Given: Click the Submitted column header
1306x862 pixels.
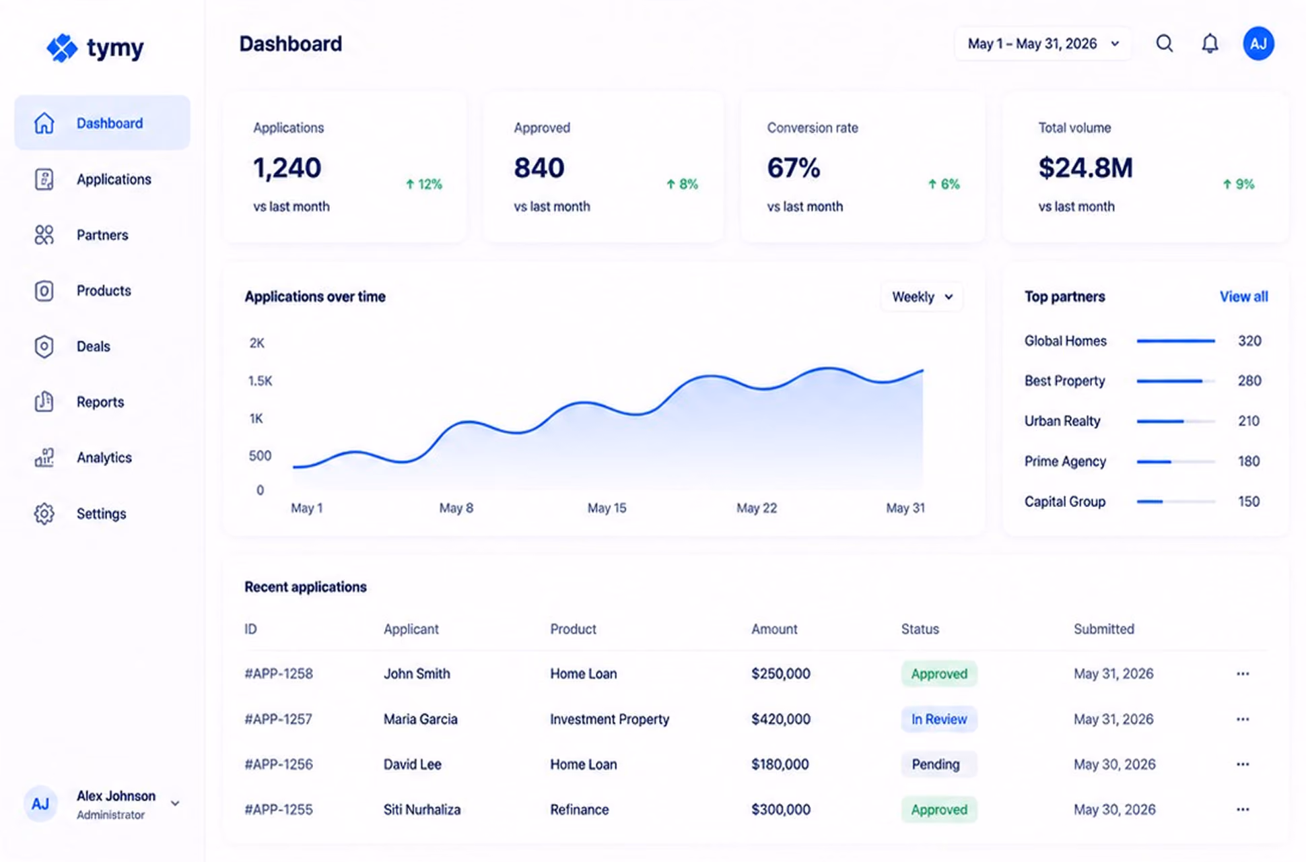Looking at the screenshot, I should [1103, 629].
